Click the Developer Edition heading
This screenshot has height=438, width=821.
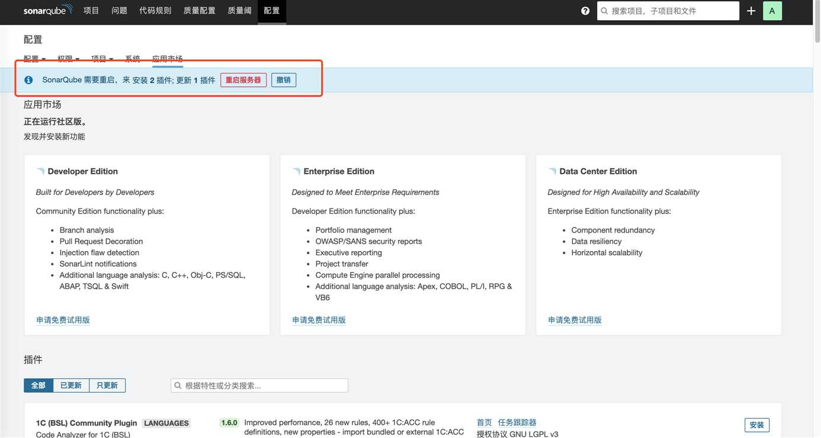83,171
